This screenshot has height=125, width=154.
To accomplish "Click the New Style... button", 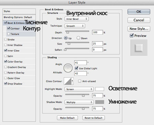I will pos(139,29).
